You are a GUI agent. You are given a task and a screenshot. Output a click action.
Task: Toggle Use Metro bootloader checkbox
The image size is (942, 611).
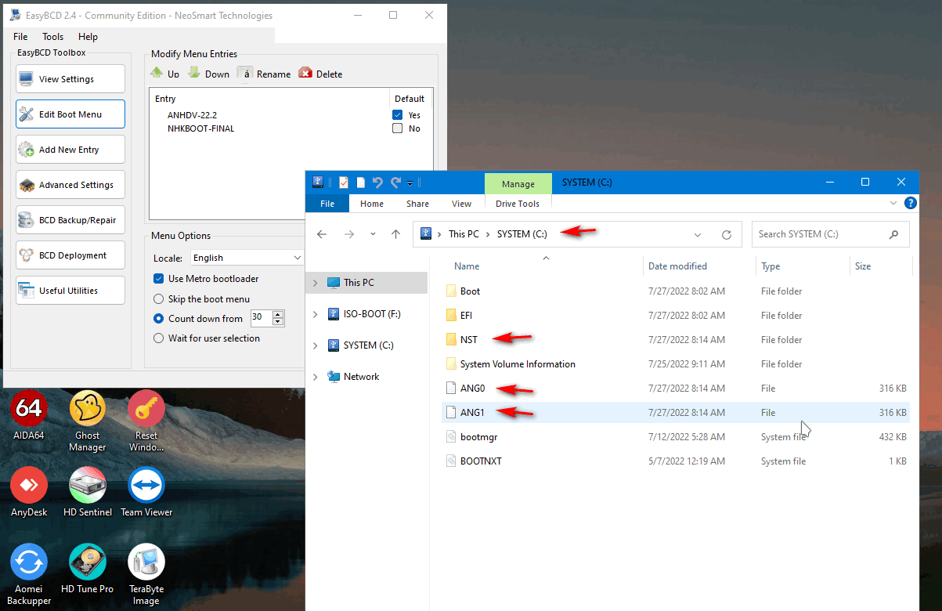pyautogui.click(x=159, y=279)
